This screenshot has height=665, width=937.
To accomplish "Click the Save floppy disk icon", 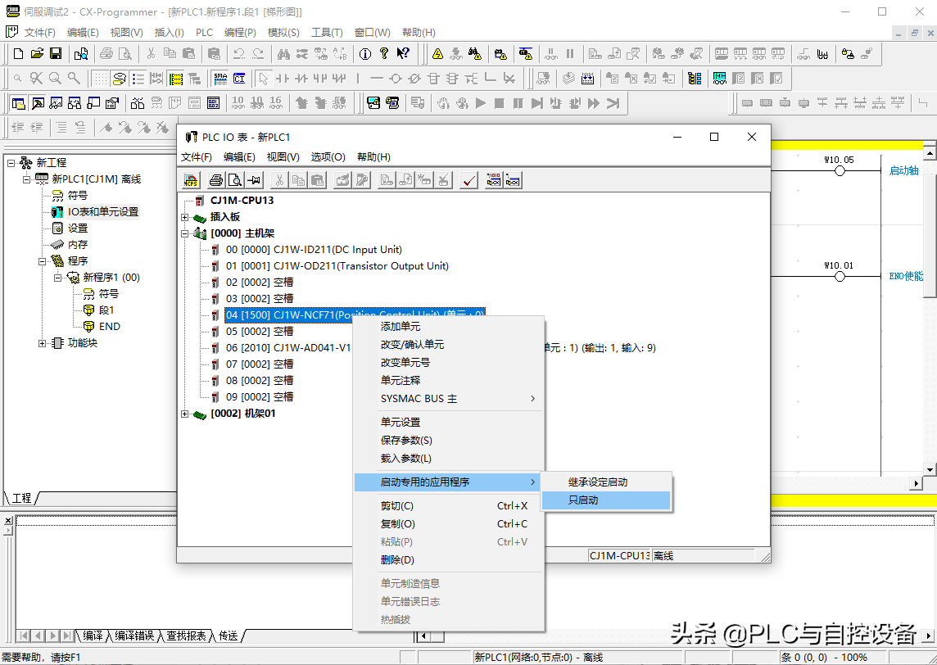I will click(x=56, y=54).
